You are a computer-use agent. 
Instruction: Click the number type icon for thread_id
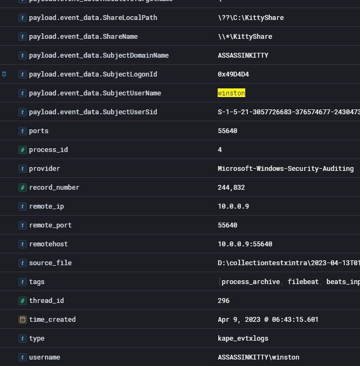[x=22, y=301]
